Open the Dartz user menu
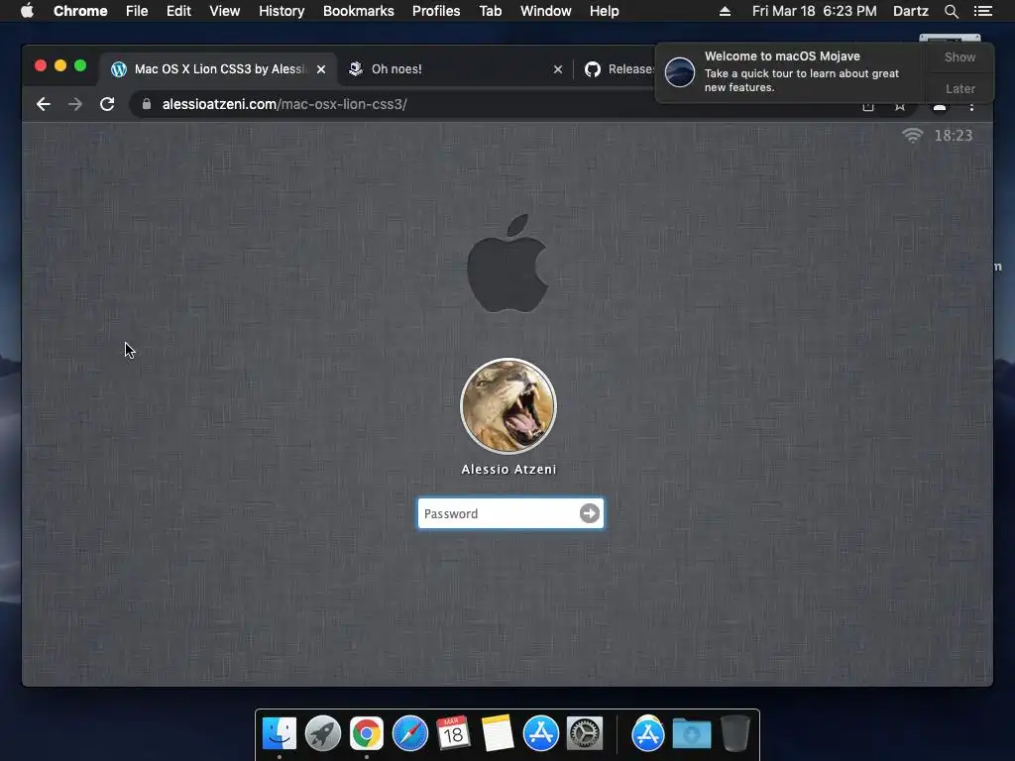Viewport: 1015px width, 761px height. pyautogui.click(x=911, y=11)
